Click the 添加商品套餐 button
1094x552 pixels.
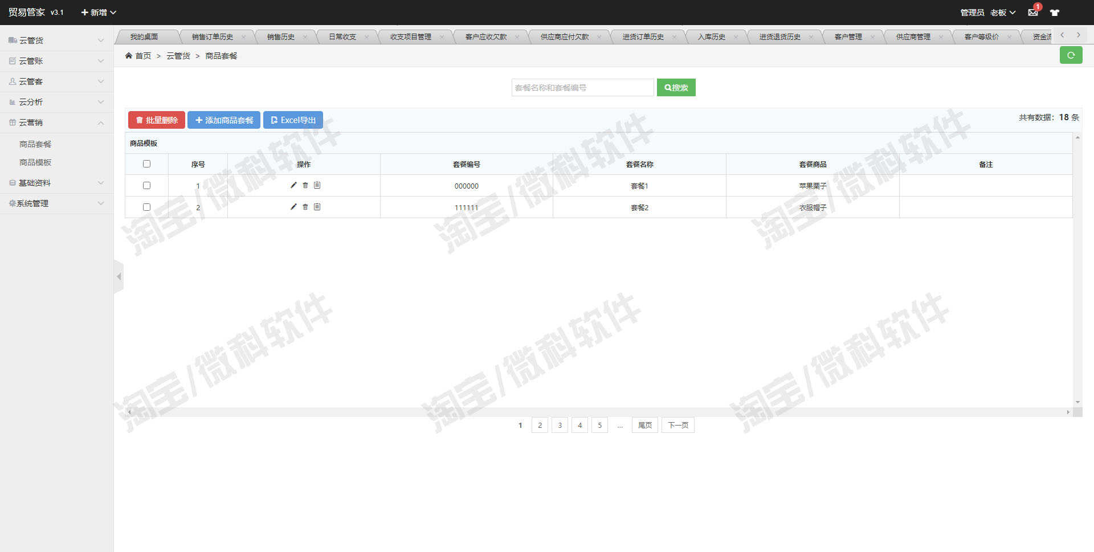tap(224, 120)
